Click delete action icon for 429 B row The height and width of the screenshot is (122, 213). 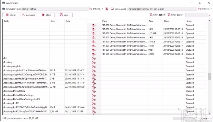click(x=94, y=54)
